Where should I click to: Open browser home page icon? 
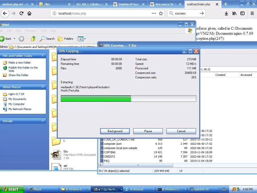point(29,13)
